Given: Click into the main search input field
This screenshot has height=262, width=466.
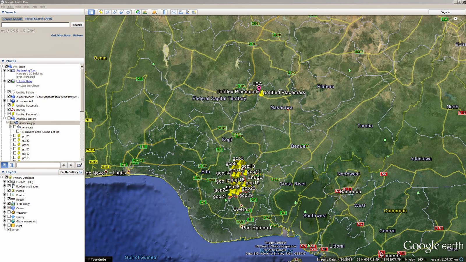Looking at the screenshot, I should point(36,25).
